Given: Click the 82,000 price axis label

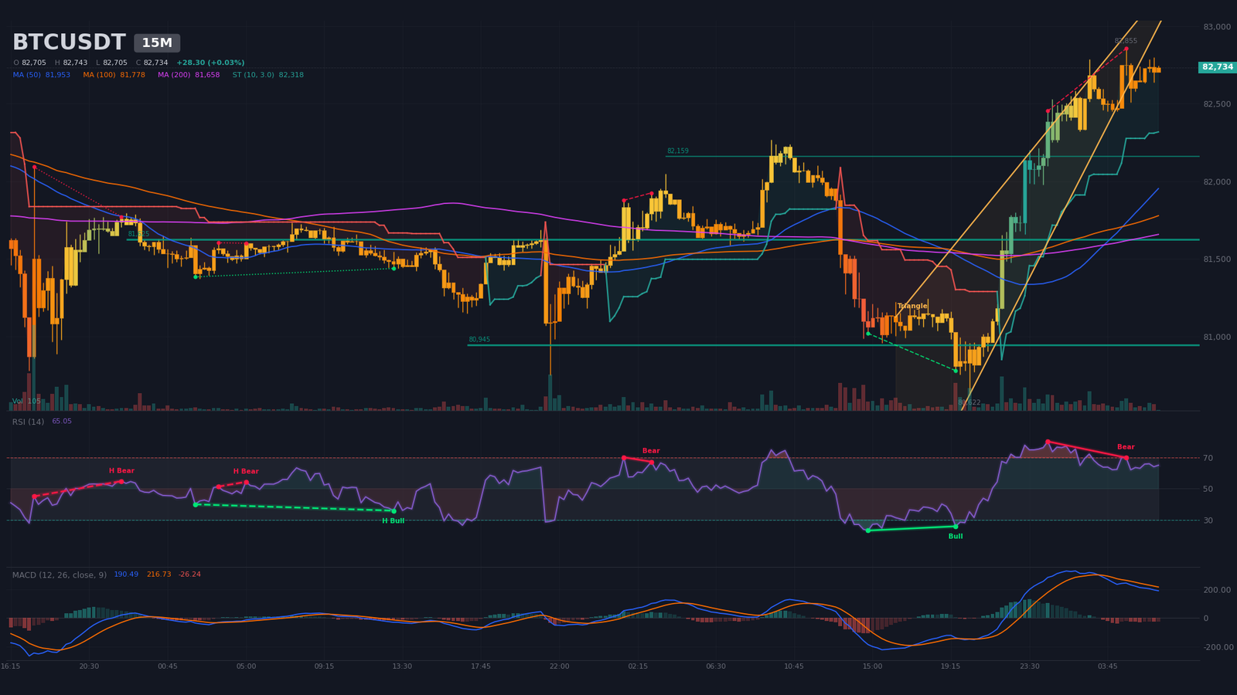Looking at the screenshot, I should click(x=1217, y=182).
